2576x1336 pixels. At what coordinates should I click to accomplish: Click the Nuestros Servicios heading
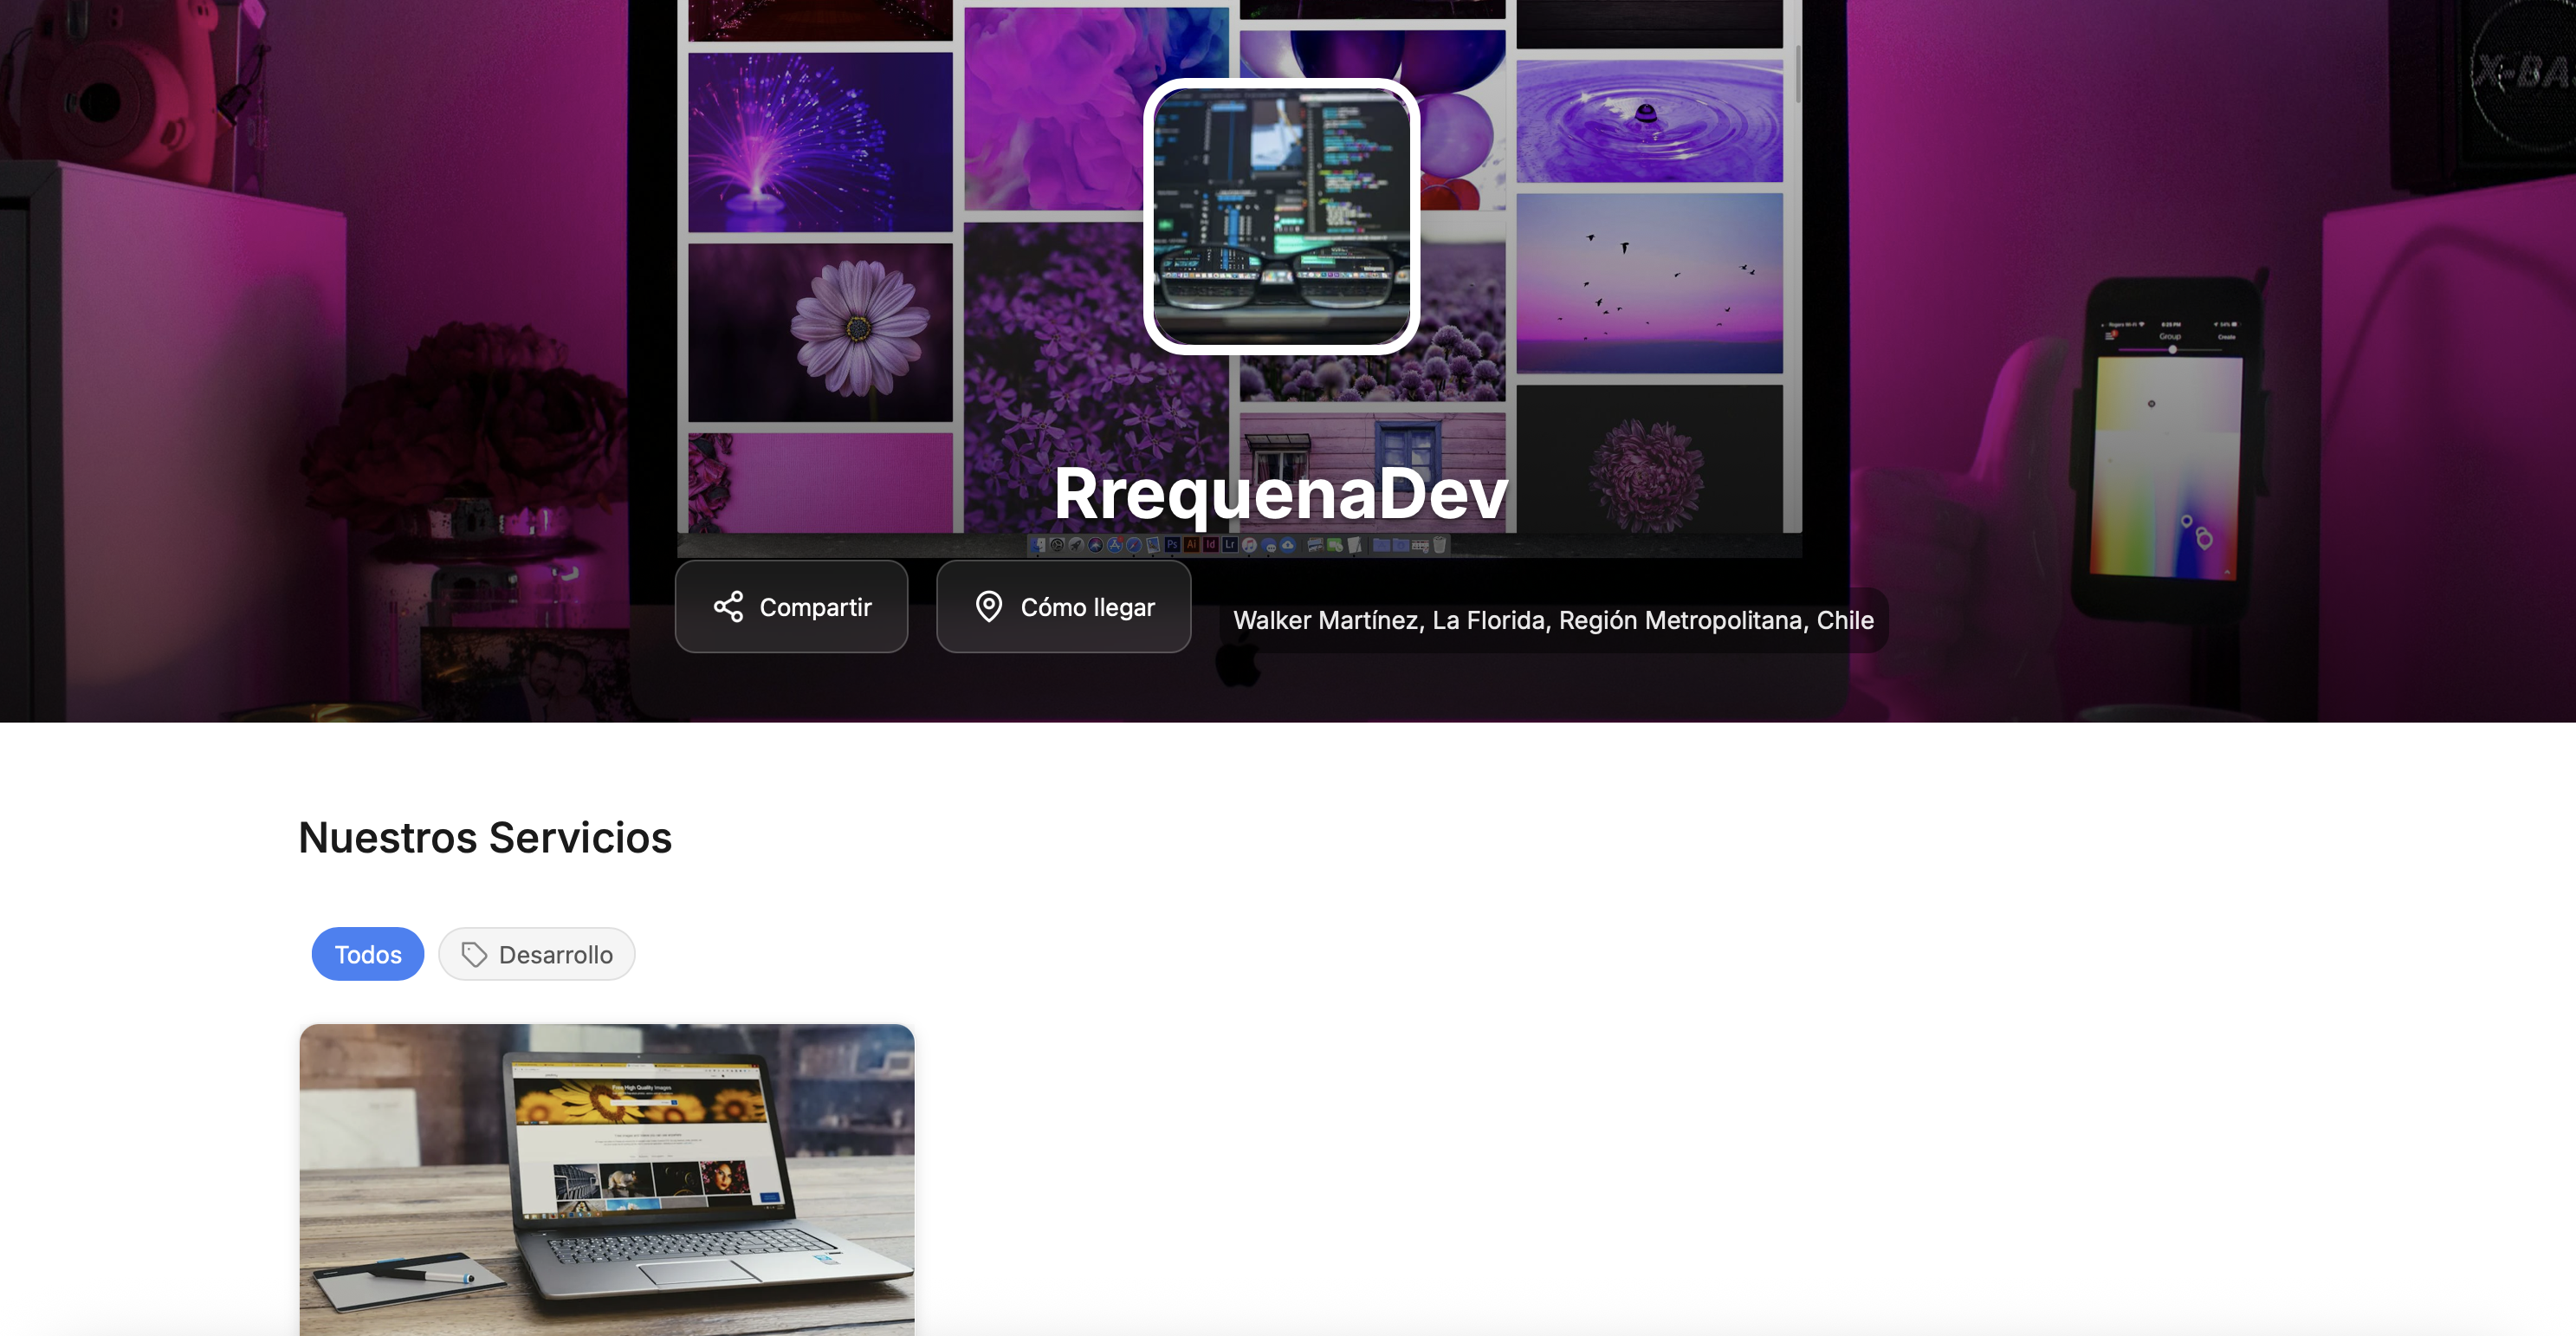pos(485,837)
